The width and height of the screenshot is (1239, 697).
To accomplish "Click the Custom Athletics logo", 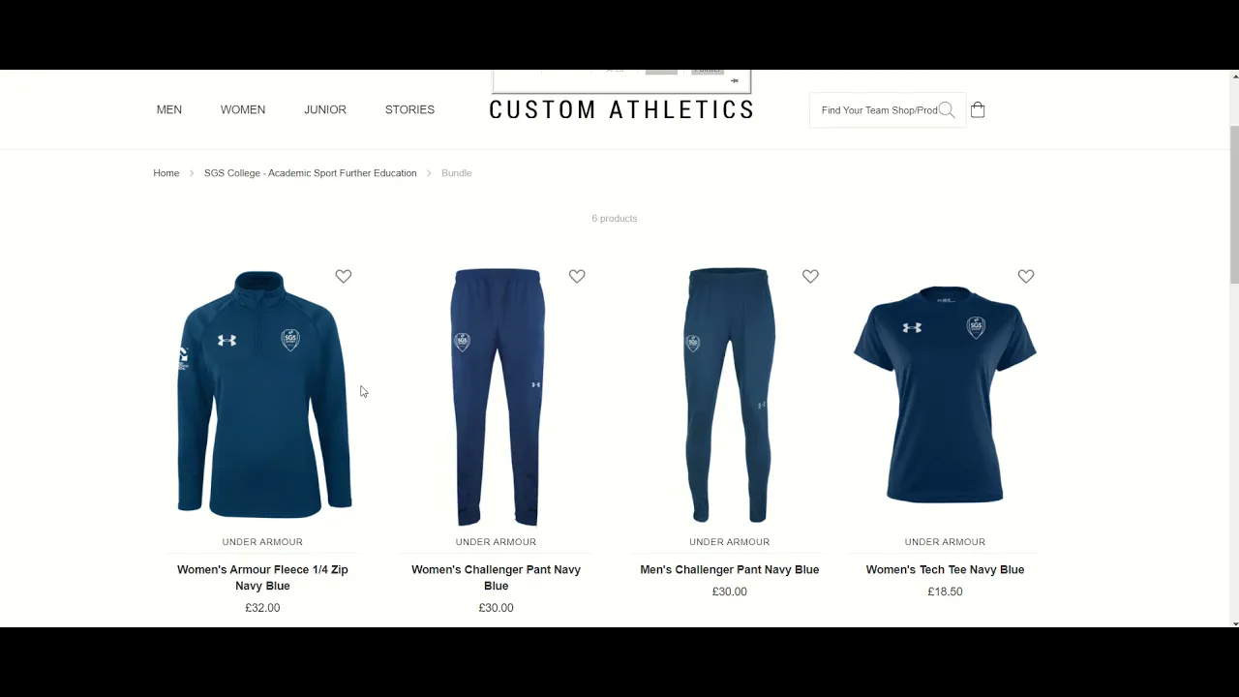I will 621,109.
